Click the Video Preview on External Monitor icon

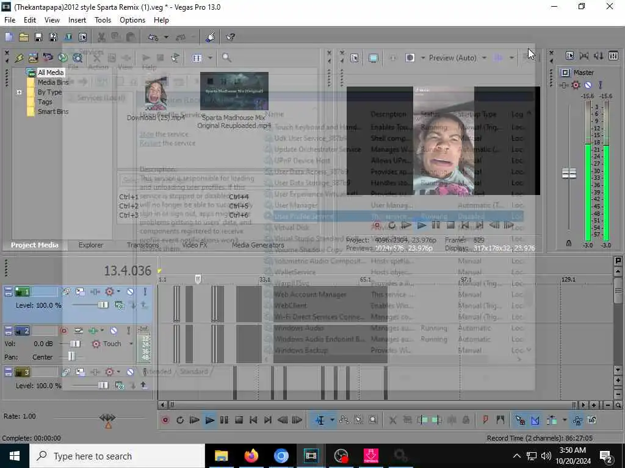(x=373, y=58)
